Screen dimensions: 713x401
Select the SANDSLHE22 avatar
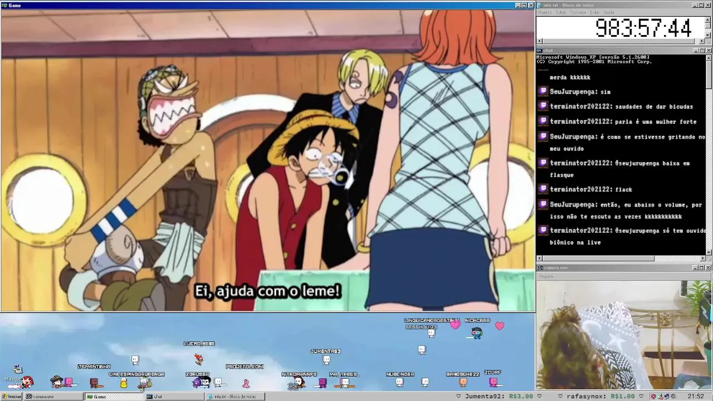tap(463, 382)
